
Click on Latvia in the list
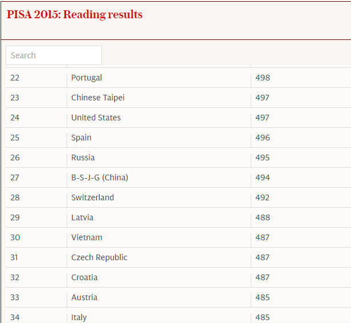click(x=82, y=217)
